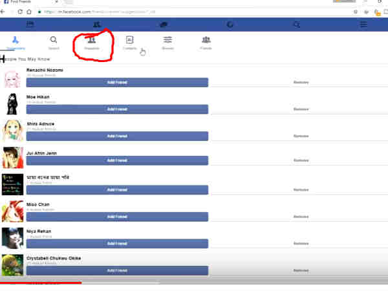Screen dimensions: 388x291
Task: Open the notifications globe icon
Action: [x=230, y=24]
